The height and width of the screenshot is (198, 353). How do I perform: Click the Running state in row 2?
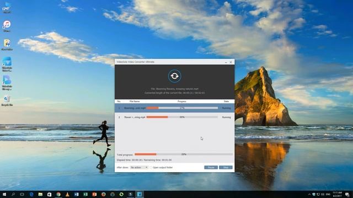pyautogui.click(x=226, y=117)
